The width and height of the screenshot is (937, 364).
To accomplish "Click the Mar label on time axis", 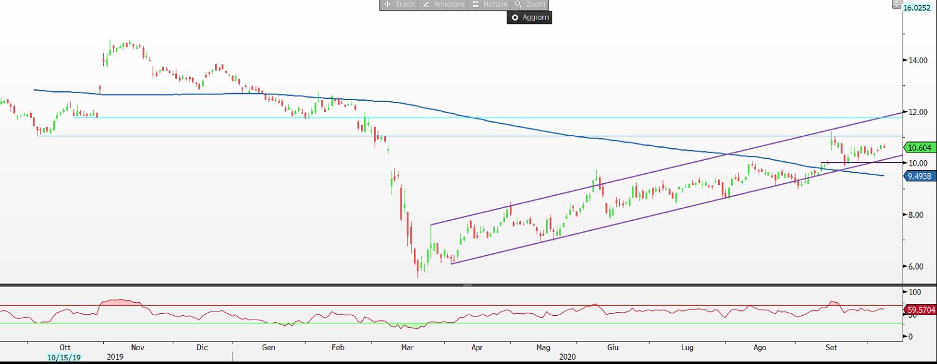I will 408,347.
